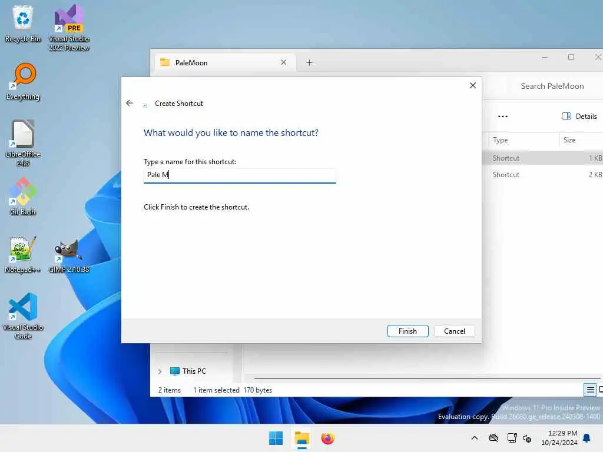This screenshot has height=452, width=603.
Task: Open LibreOffice 24.8 desktop icon
Action: coord(23,143)
